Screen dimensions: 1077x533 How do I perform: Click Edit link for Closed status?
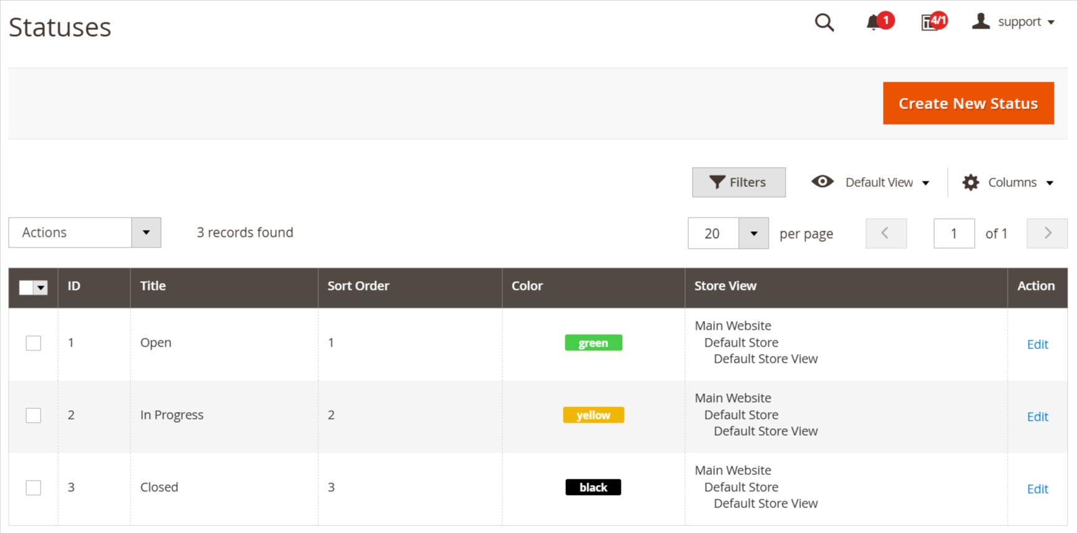pos(1037,489)
